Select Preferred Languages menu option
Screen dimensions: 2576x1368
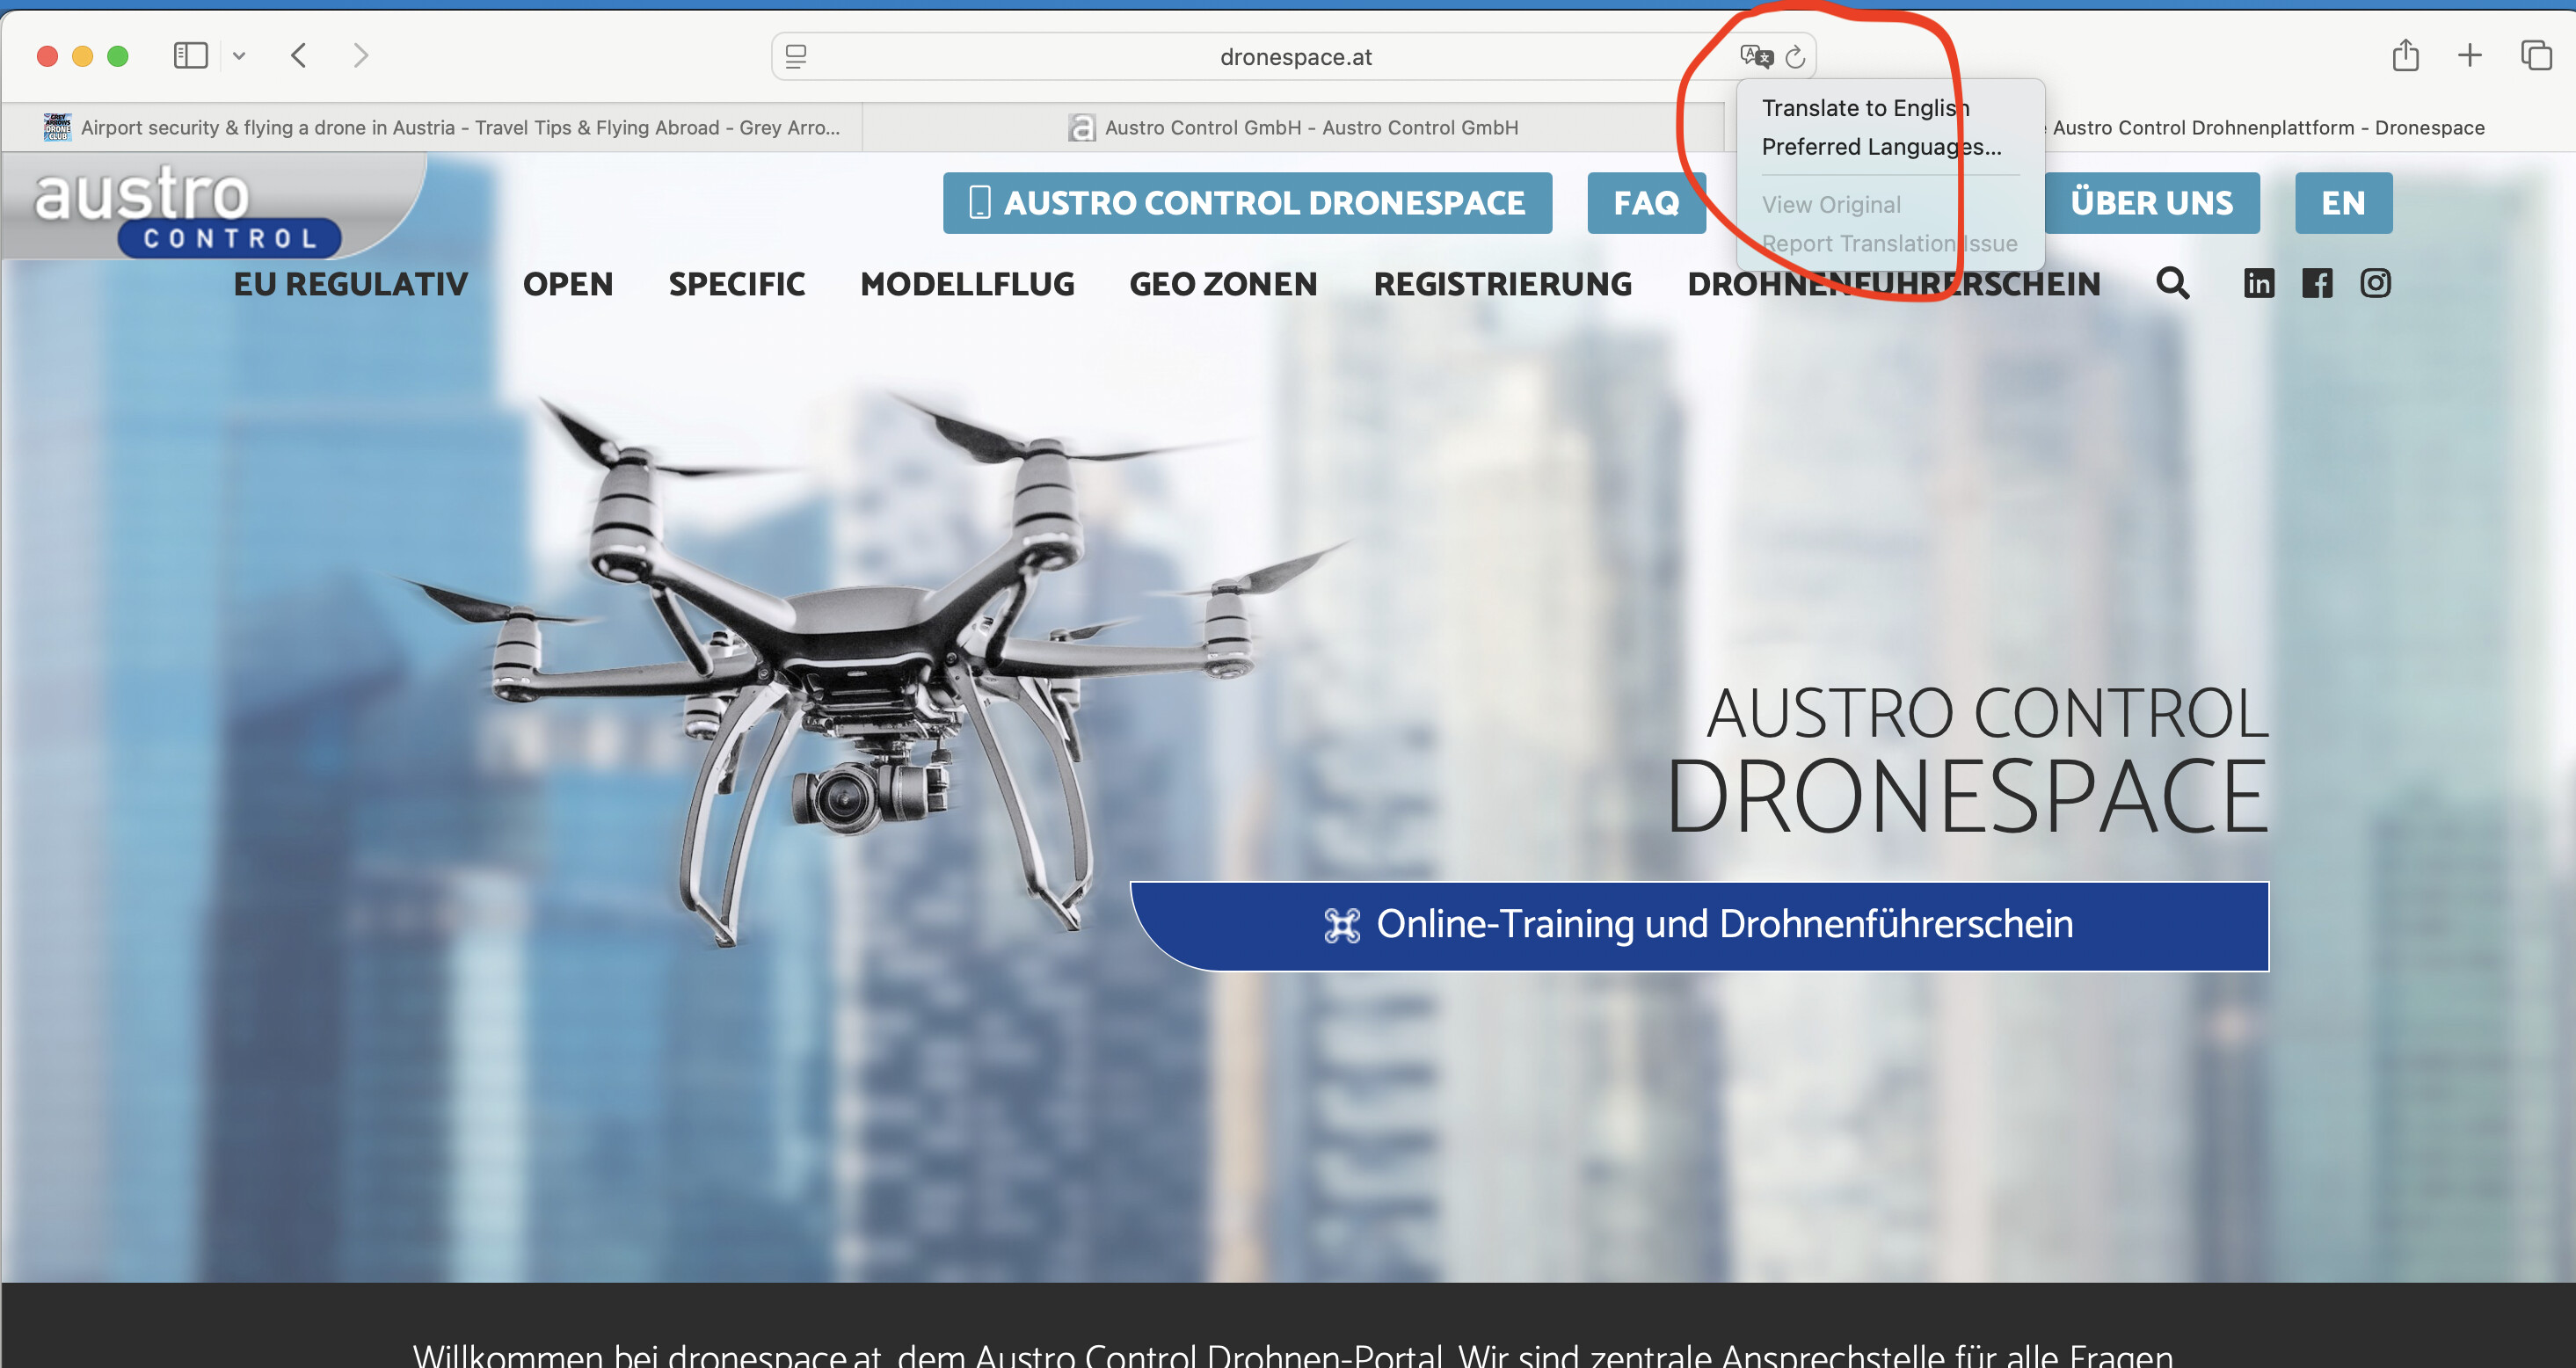[1880, 147]
